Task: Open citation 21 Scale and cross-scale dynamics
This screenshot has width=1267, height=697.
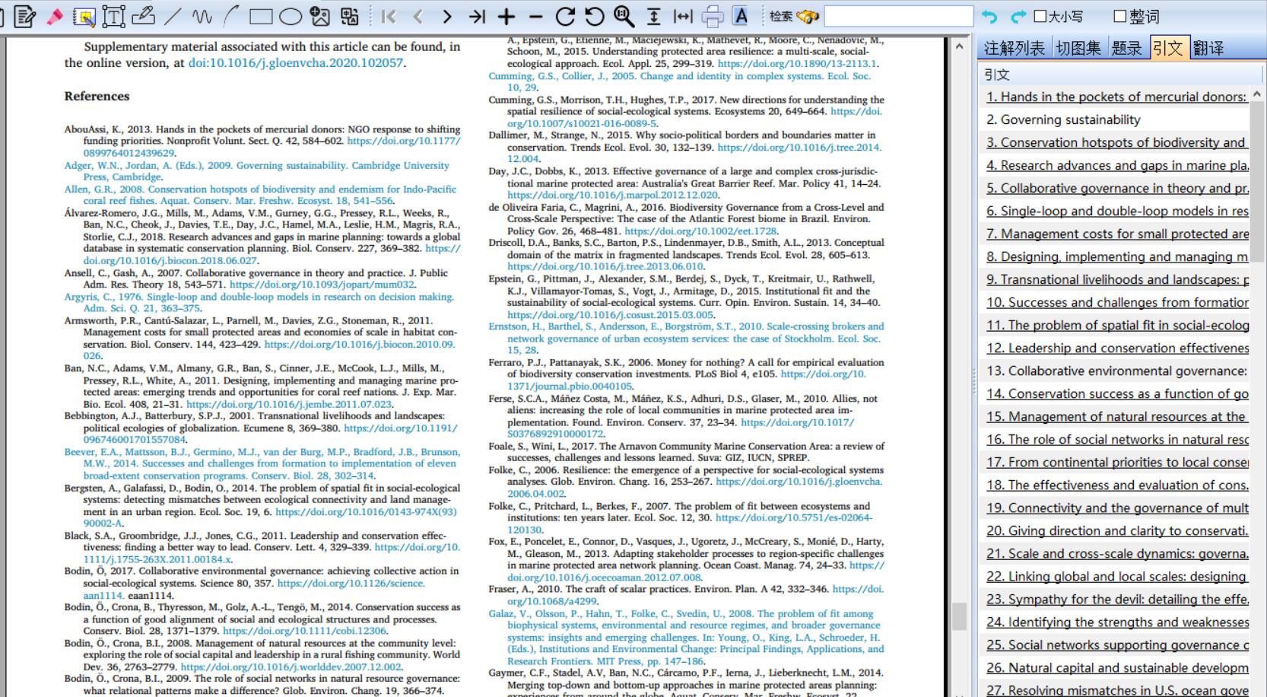Action: pyautogui.click(x=1116, y=553)
